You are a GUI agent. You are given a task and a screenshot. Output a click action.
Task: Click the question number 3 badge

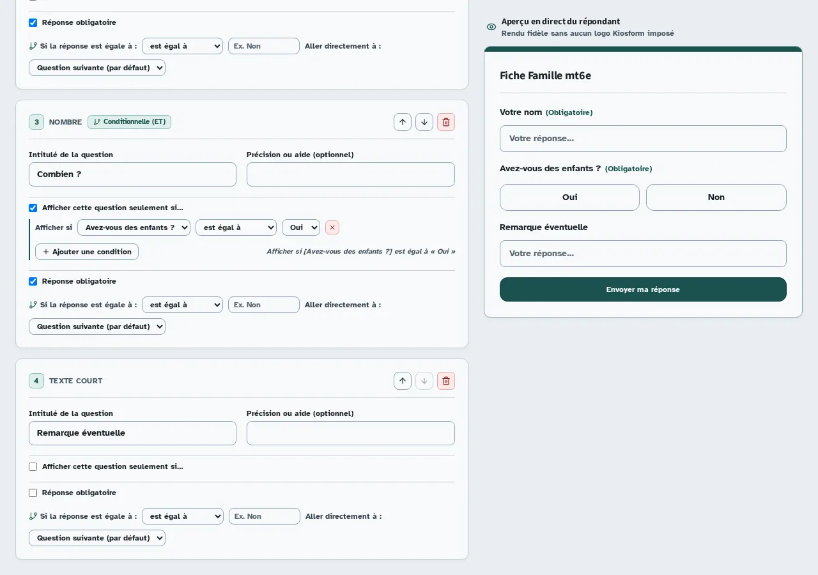point(36,122)
